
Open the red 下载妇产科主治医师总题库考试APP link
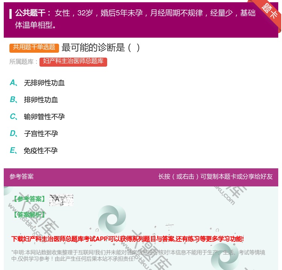point(127,239)
